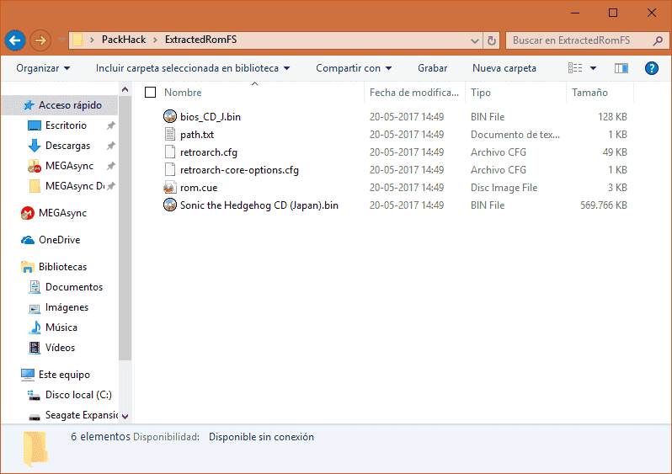The width and height of the screenshot is (672, 474).
Task: Open the Vídeos library
Action: (60, 348)
